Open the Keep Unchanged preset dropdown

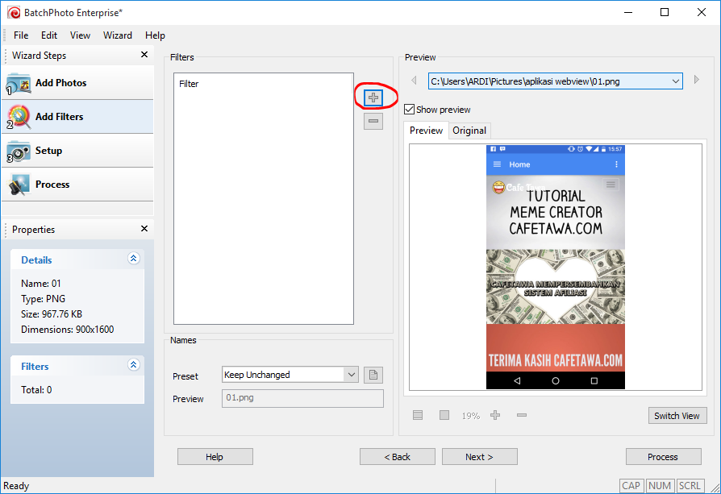pos(352,375)
